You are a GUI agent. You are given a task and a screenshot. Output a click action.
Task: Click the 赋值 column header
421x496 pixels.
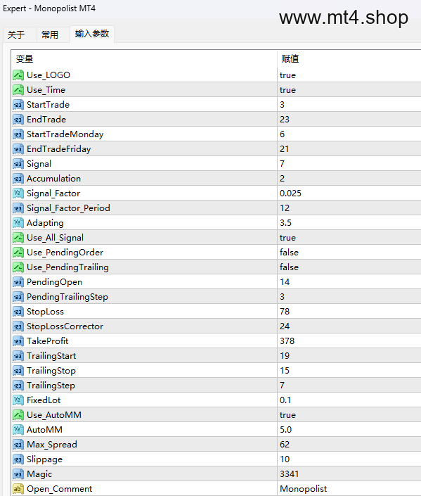pyautogui.click(x=349, y=59)
